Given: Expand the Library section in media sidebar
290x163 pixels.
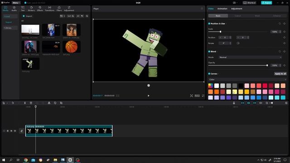Looking at the screenshot, I should (10, 28).
